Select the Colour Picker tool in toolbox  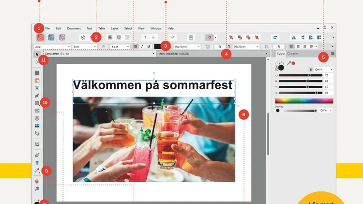(37, 171)
